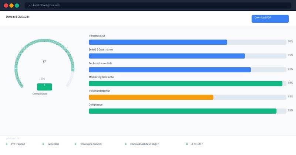Click the 95% value for Compliance
This screenshot has width=296, height=155.
290,110
